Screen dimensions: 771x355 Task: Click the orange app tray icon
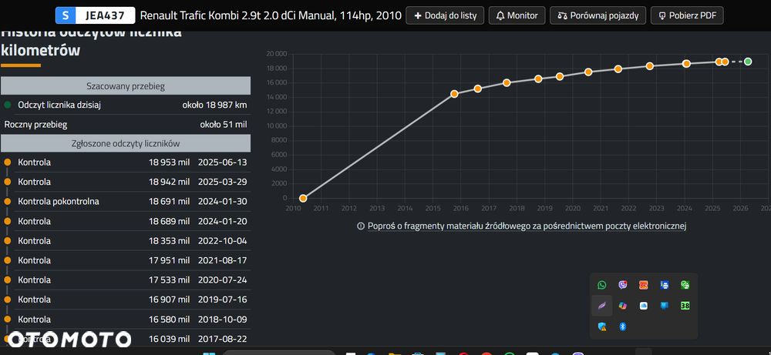[x=643, y=285]
